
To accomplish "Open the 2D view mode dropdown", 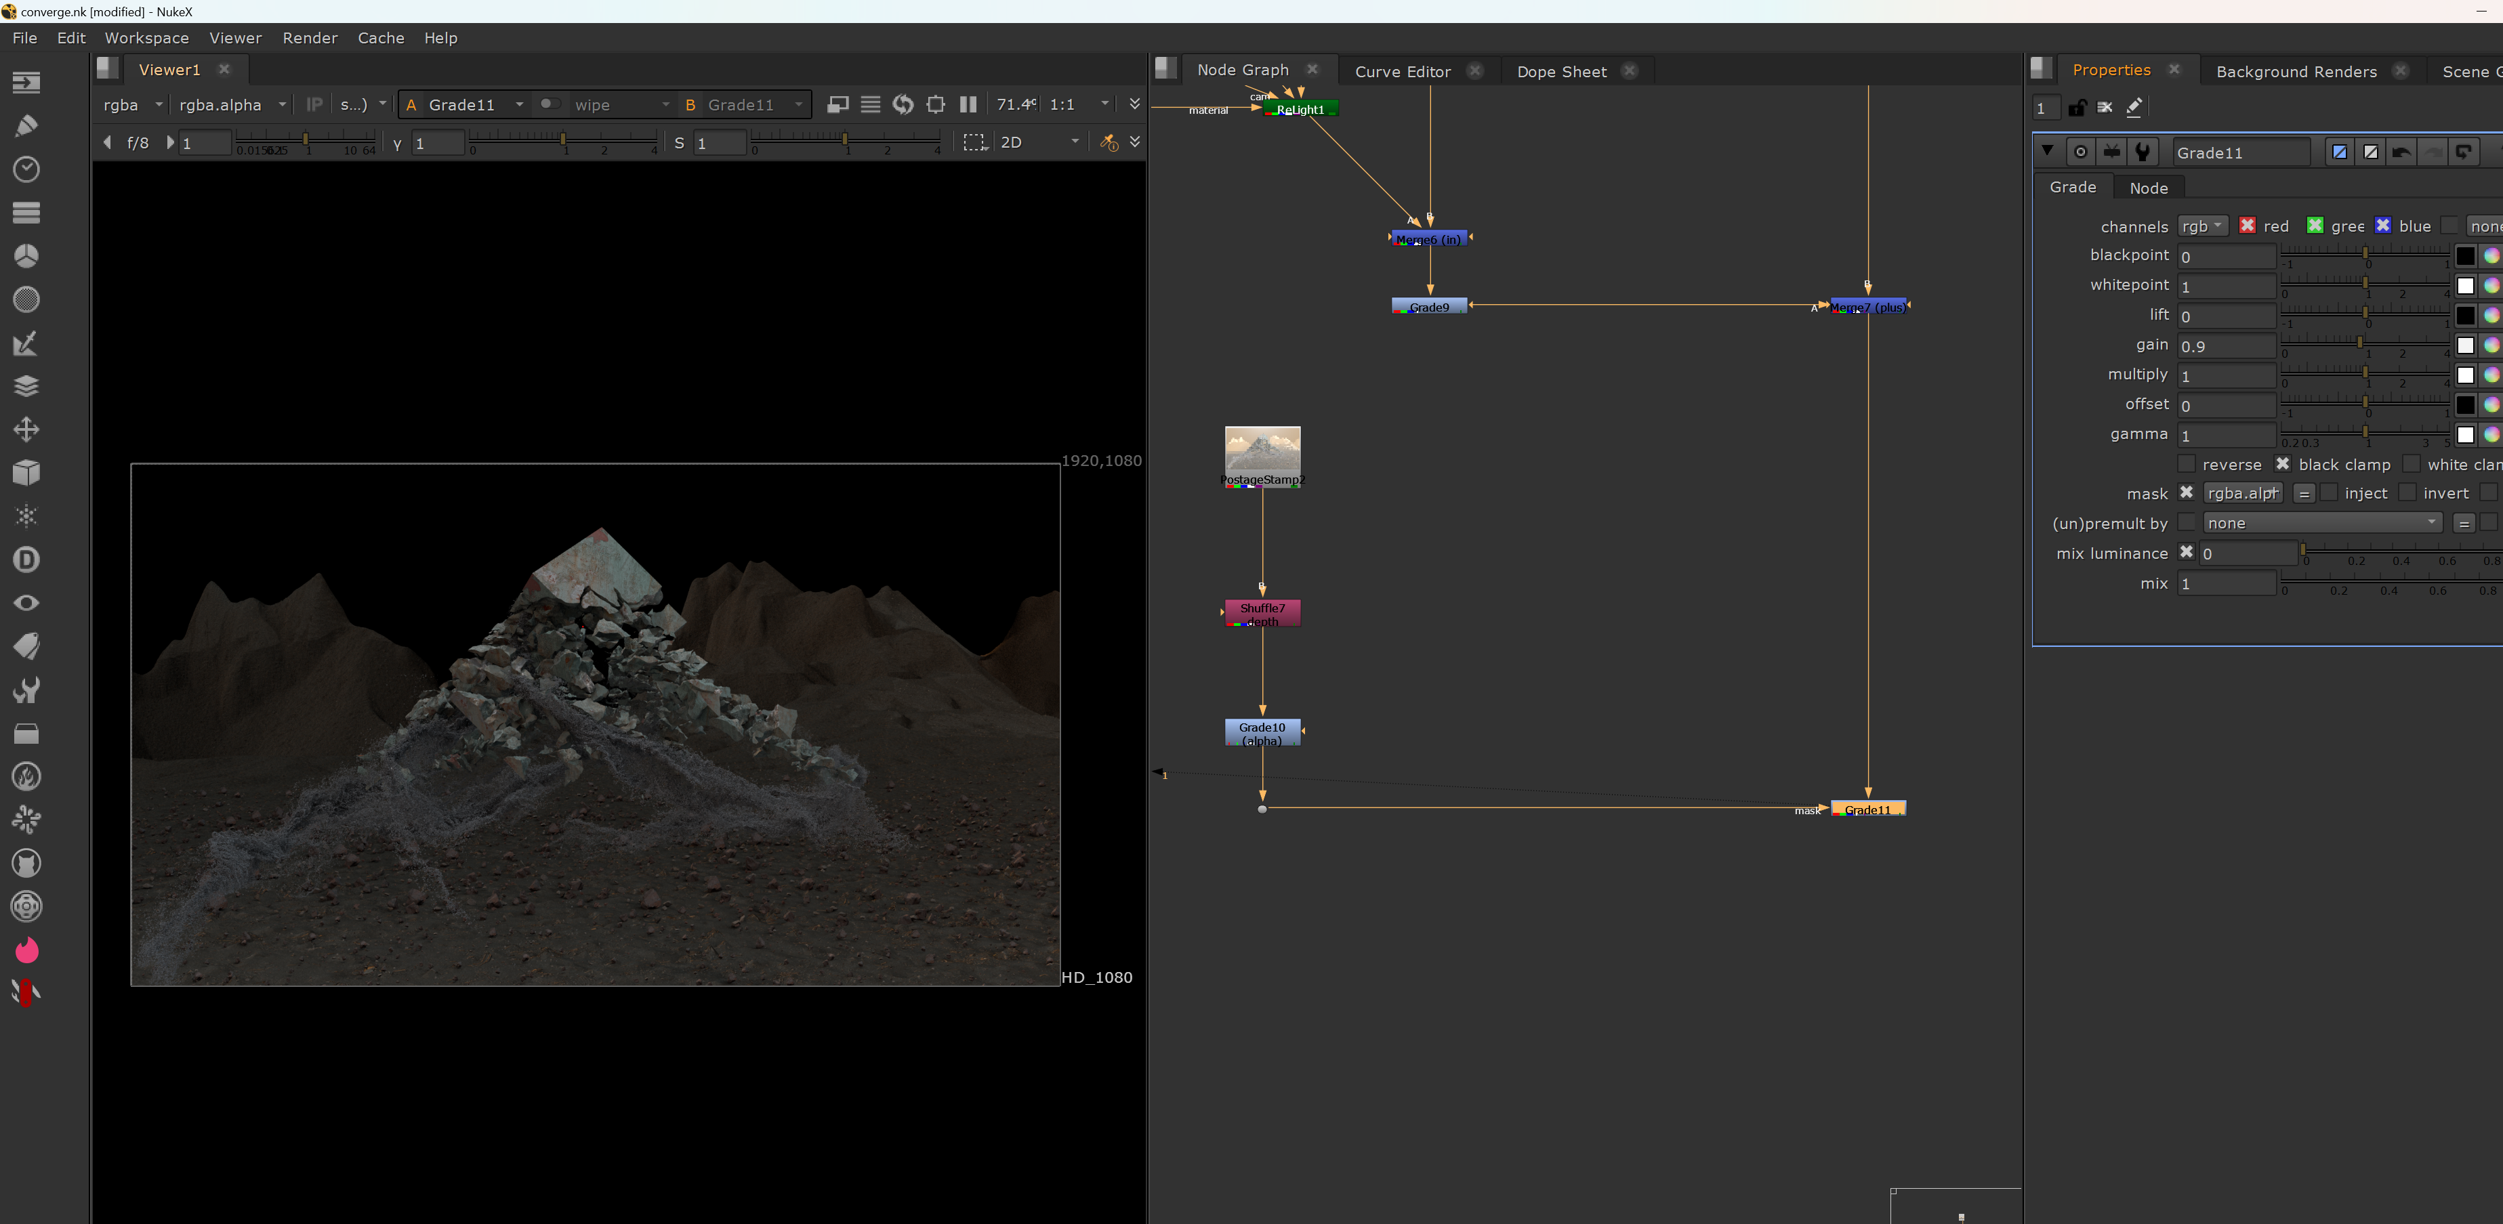I will (1039, 142).
